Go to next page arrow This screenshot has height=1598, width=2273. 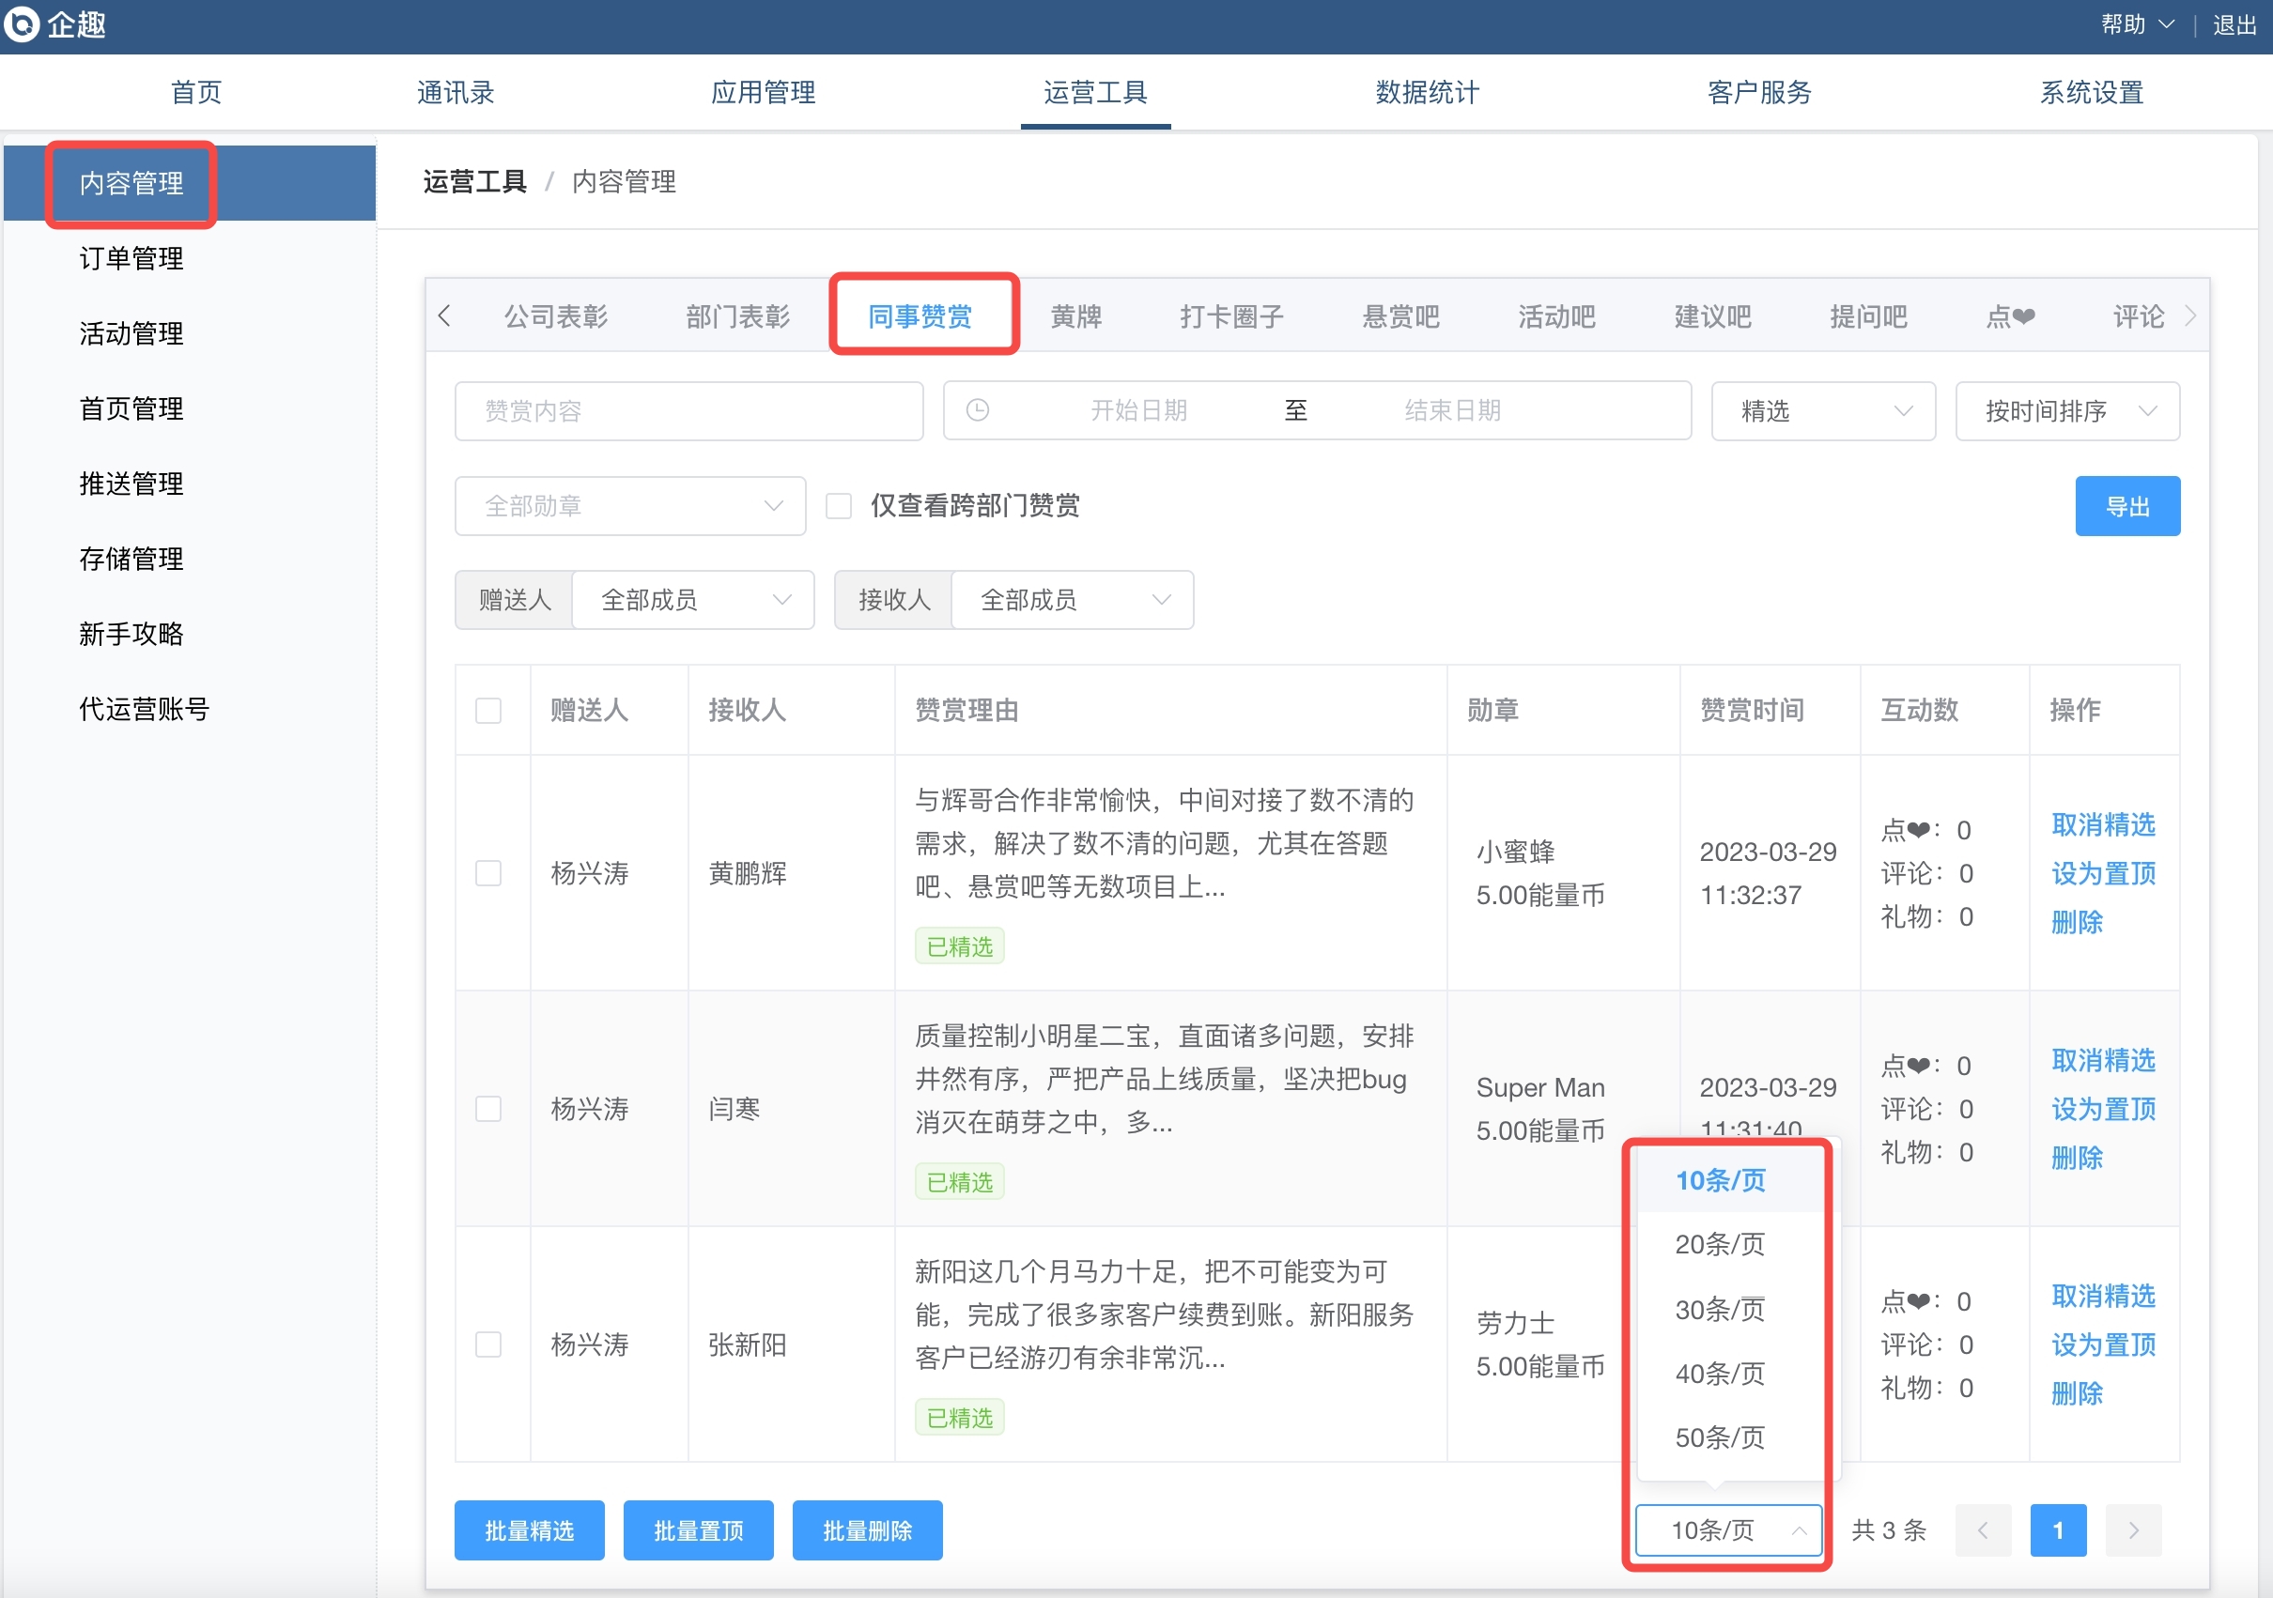2132,1530
